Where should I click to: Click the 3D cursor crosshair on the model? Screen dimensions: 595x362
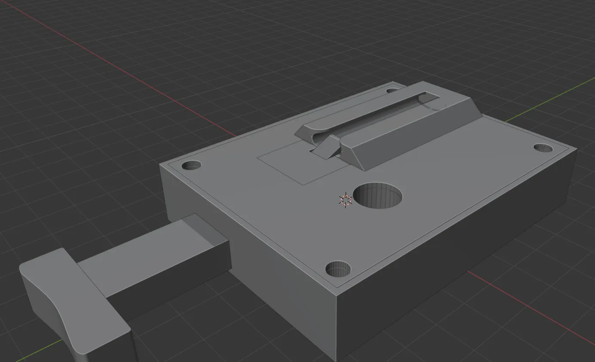[x=346, y=200]
